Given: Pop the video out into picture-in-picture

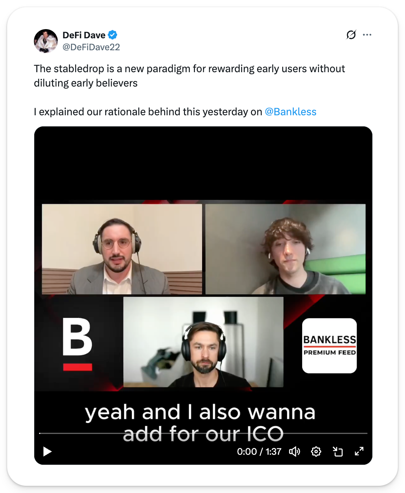Looking at the screenshot, I should [x=338, y=452].
